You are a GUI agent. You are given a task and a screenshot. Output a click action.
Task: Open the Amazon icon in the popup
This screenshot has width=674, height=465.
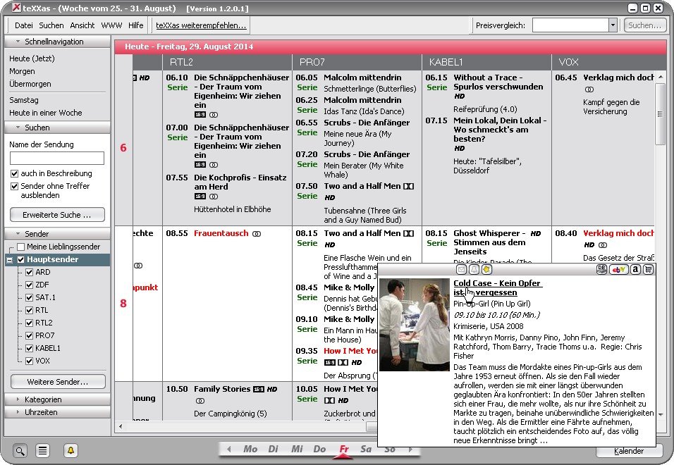coord(635,270)
